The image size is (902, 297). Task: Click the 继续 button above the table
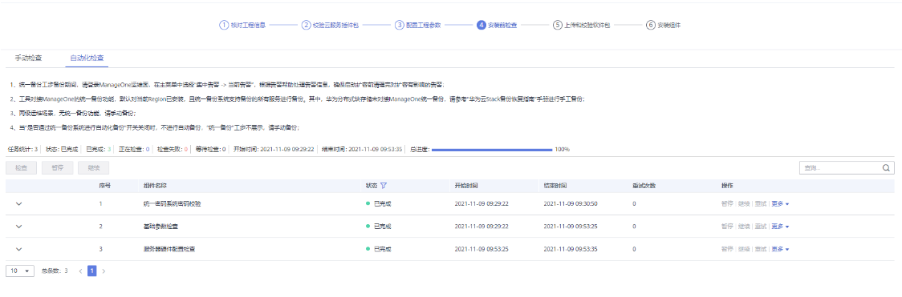(x=93, y=168)
